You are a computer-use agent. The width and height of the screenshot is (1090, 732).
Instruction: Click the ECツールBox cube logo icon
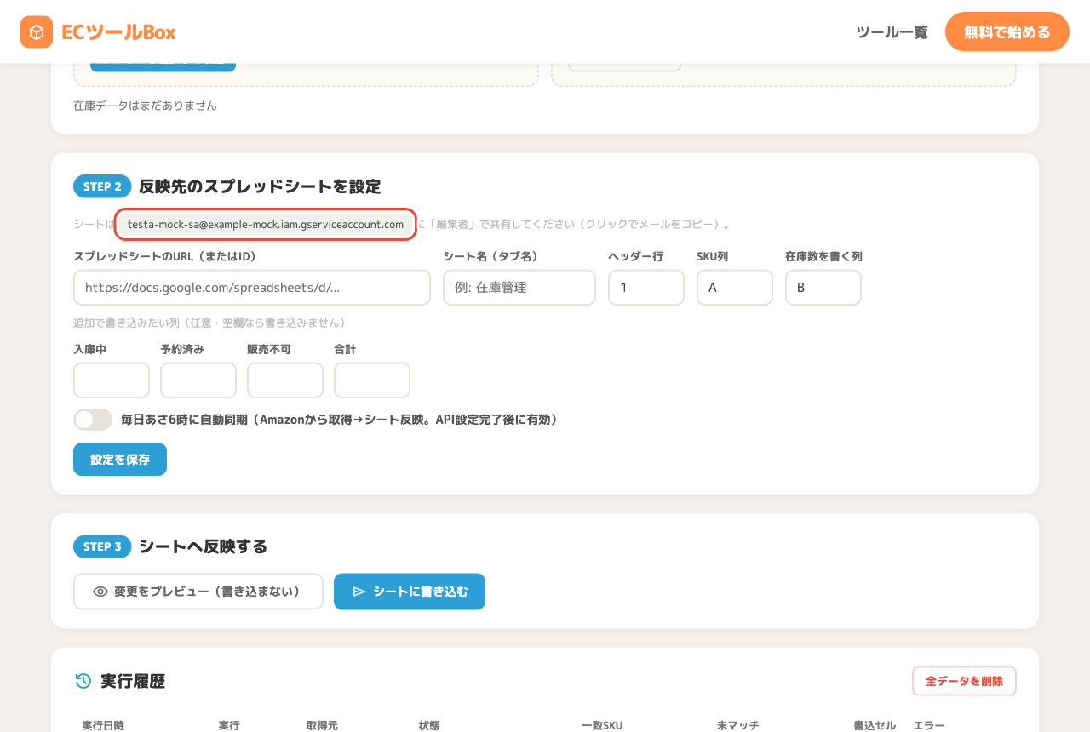37,32
